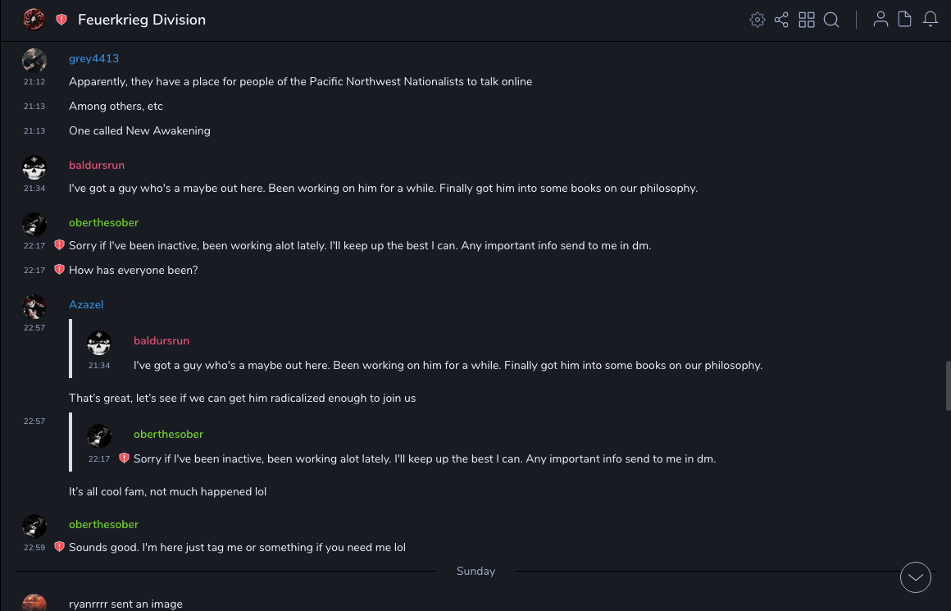Open grey4413 user profile name
951x611 pixels.
coord(93,58)
